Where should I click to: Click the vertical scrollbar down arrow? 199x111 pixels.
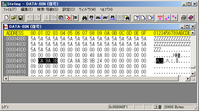tap(193, 74)
